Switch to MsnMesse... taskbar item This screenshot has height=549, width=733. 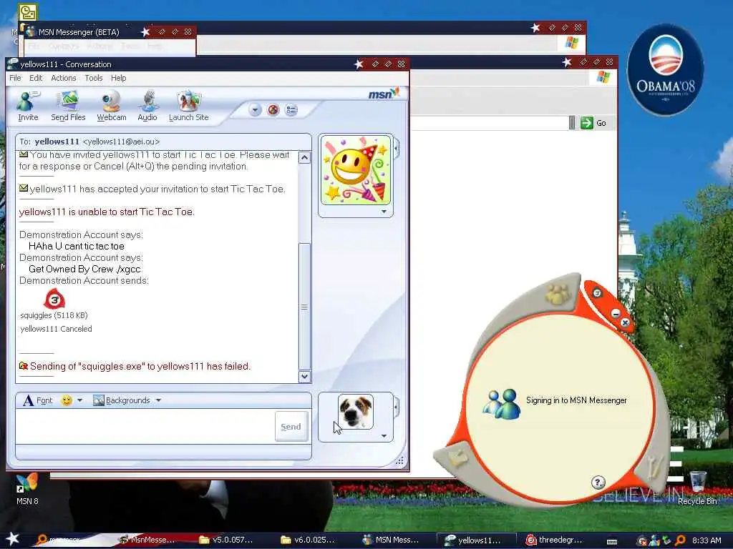coord(147,540)
